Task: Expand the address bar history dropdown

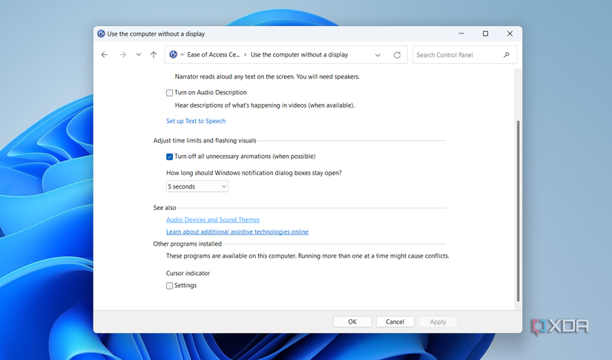Action: click(378, 55)
